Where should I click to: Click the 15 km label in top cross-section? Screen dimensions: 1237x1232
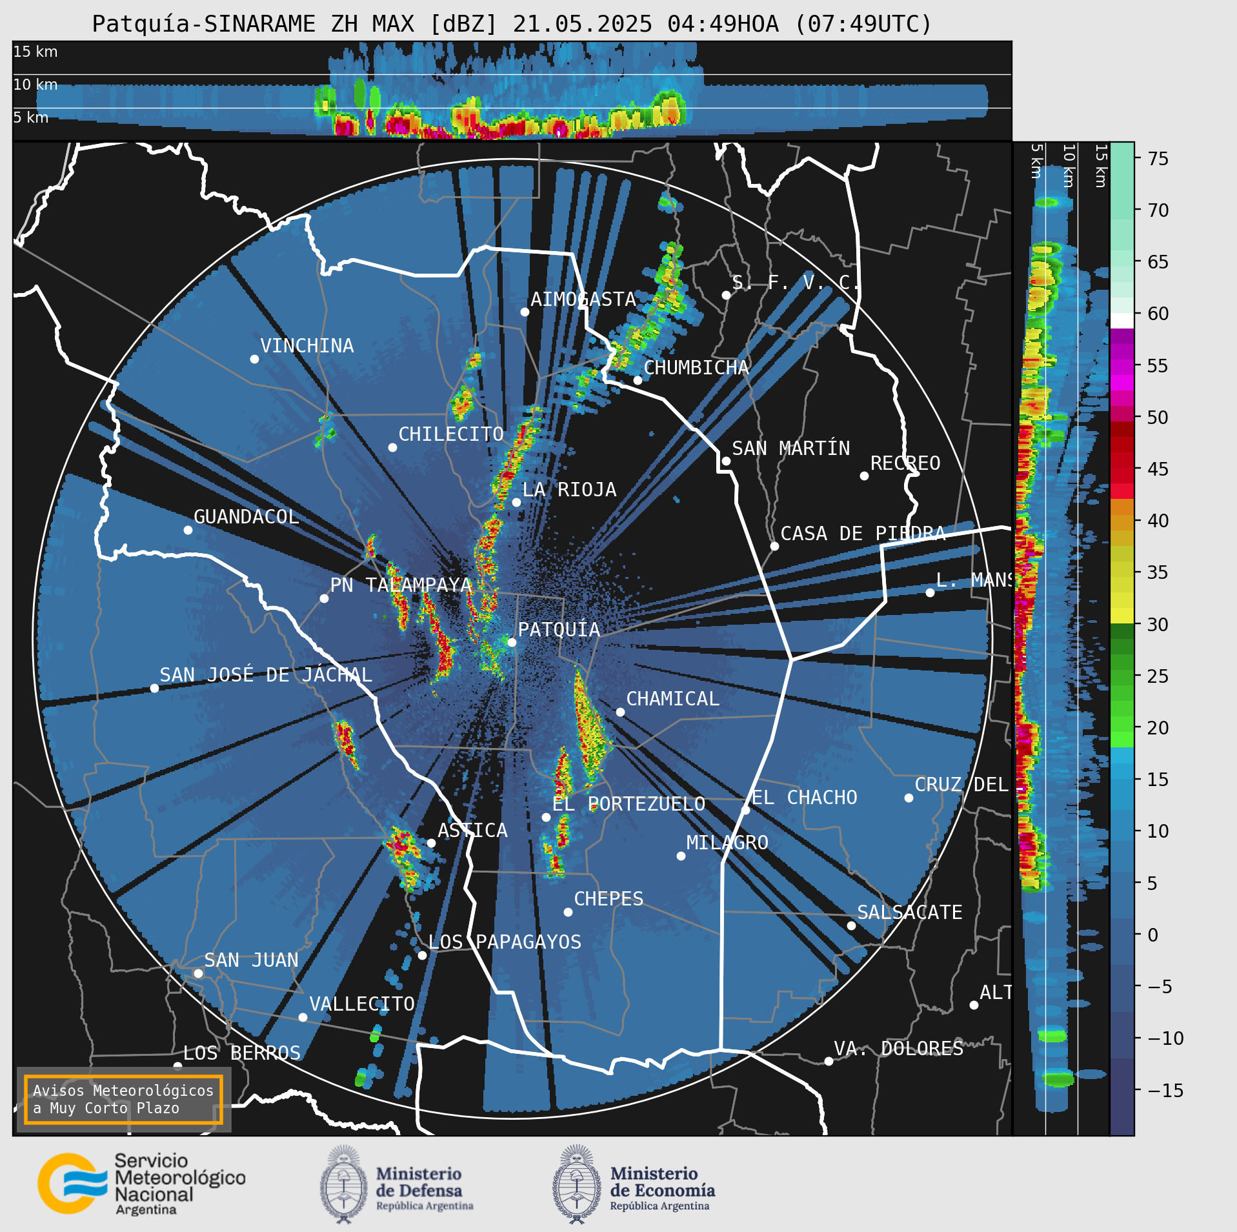pos(35,52)
